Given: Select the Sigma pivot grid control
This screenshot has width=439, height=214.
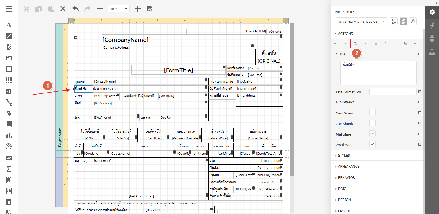Looking at the screenshot, I should 9,169.
